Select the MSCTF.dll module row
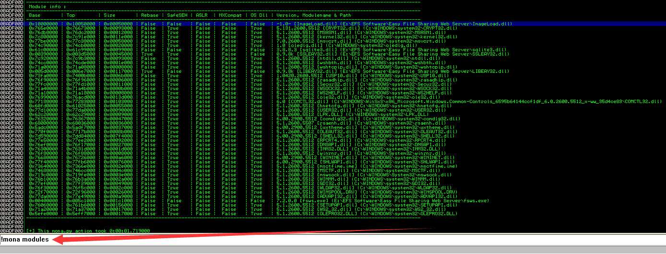Image resolution: width=666 pixels, height=254 pixels. point(333,171)
